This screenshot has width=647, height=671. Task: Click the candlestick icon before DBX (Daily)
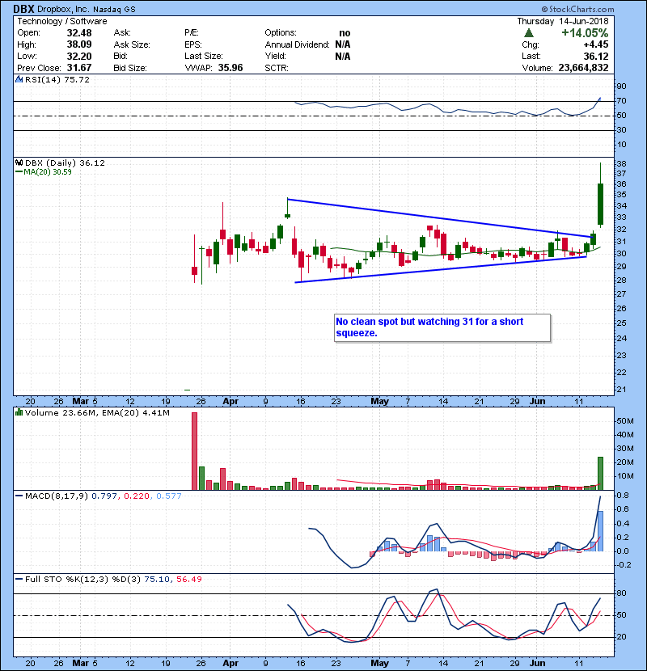click(x=19, y=162)
